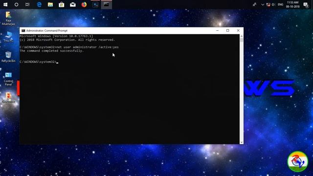Select the Raja Mukherjee desktop folder icon
Image resolution: width=313 pixels, height=176 pixels.
(x=8, y=19)
